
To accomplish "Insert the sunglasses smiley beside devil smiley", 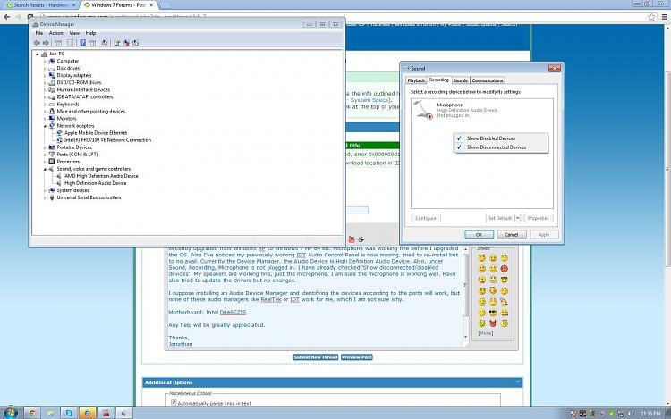I will [493, 313].
